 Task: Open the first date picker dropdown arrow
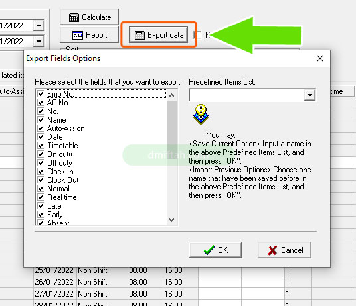pyautogui.click(x=39, y=25)
